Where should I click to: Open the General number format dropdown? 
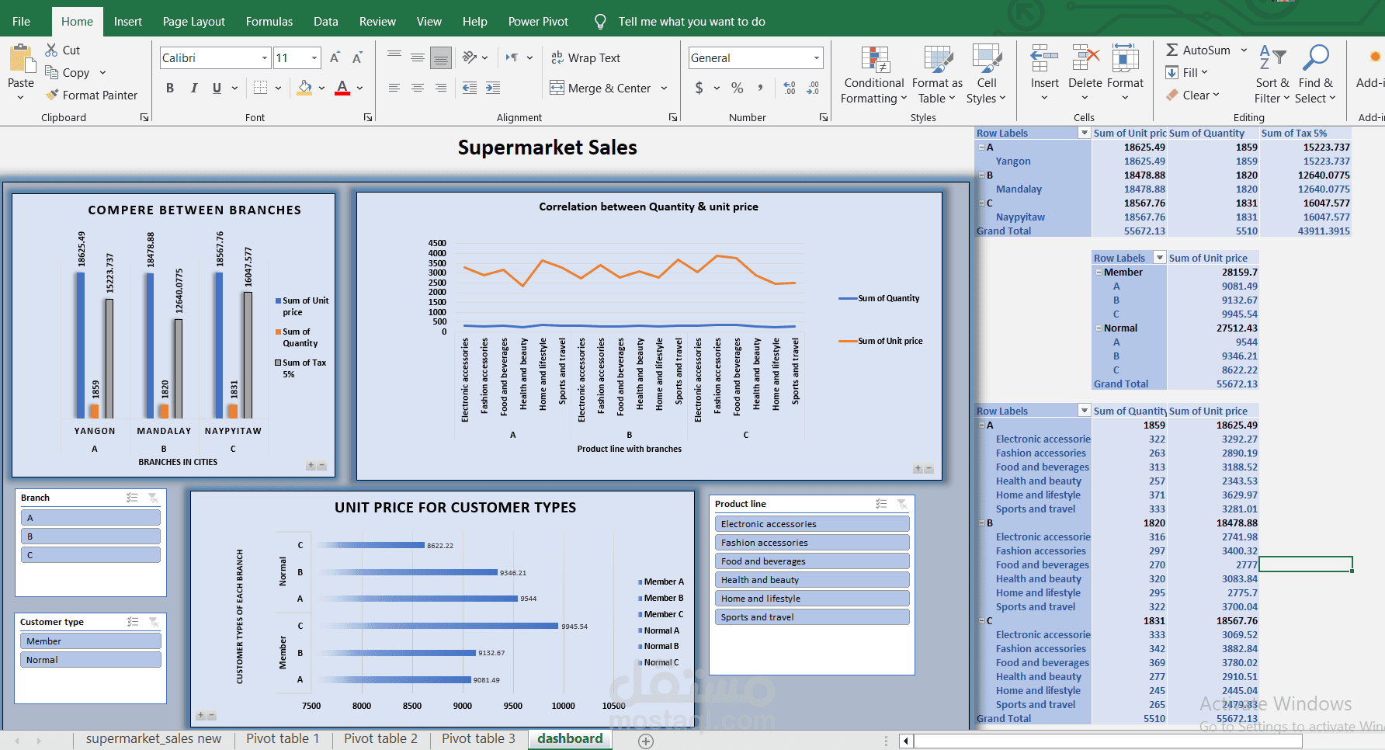tap(817, 57)
